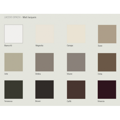Click the Juta color swatch

click(x=14, y=62)
